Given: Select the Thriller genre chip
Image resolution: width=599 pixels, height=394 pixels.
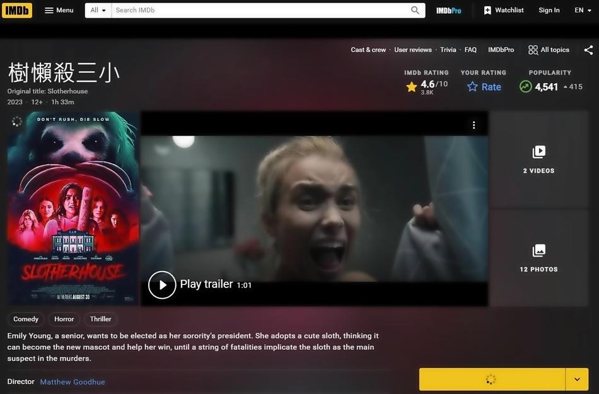Looking at the screenshot, I should click(x=100, y=319).
